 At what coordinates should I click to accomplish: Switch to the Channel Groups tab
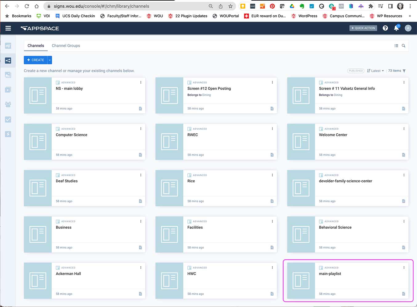[66, 46]
